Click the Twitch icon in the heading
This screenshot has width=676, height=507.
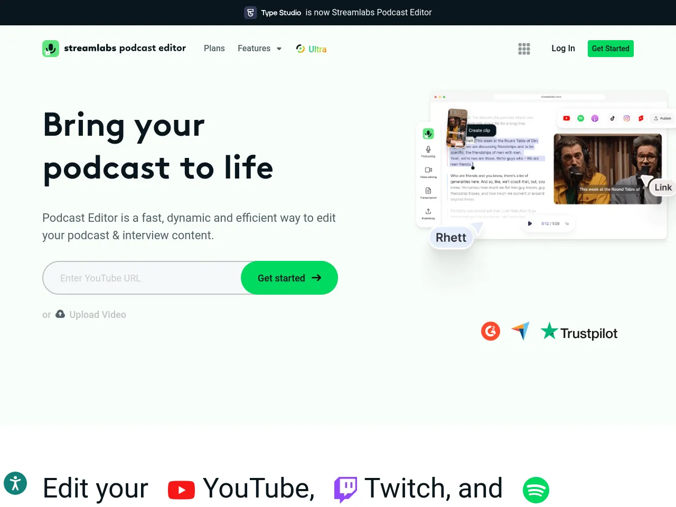pyautogui.click(x=345, y=489)
